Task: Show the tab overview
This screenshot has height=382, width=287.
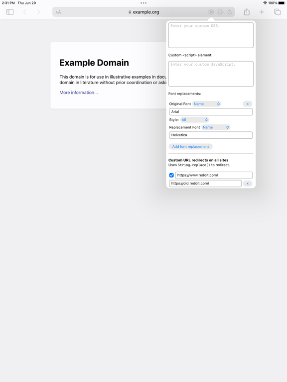Action: pyautogui.click(x=277, y=12)
